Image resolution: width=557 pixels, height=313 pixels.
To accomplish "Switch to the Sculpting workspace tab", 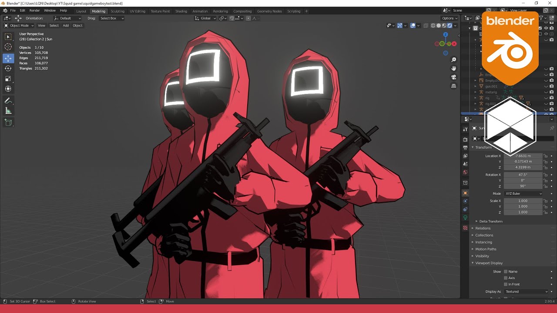I will tap(117, 11).
